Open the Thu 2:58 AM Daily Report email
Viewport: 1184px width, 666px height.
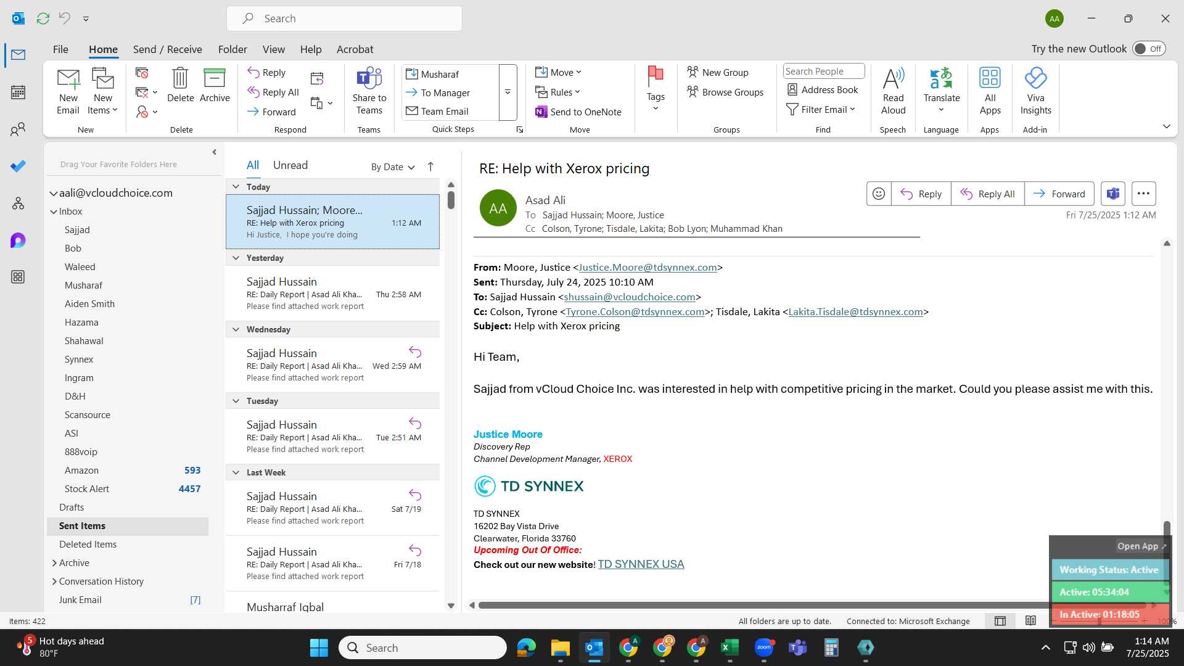click(332, 294)
